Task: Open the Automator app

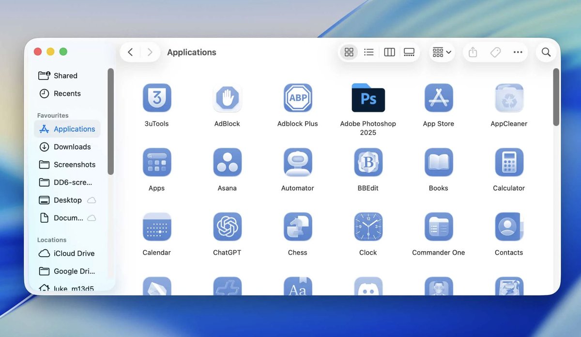Action: [297, 162]
